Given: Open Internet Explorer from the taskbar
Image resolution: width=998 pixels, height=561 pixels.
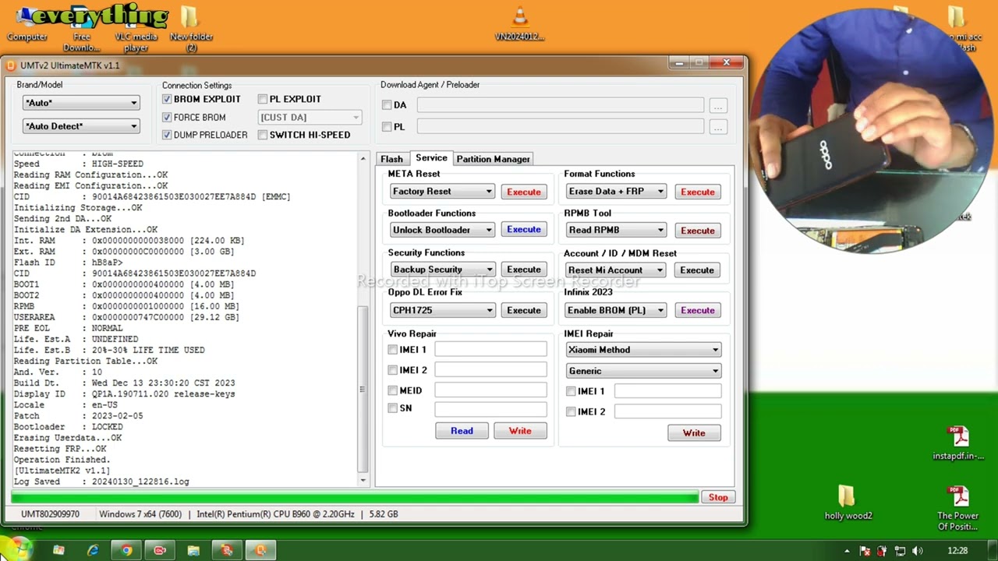Looking at the screenshot, I should [93, 550].
